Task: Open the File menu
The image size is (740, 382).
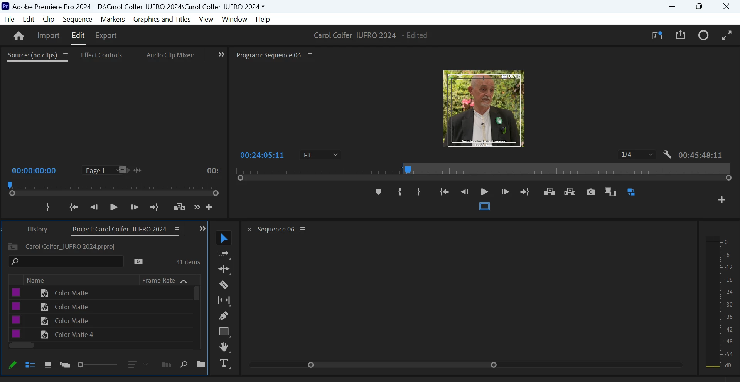Action: (x=9, y=19)
